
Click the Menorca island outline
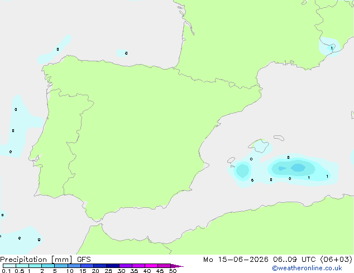pyautogui.click(x=279, y=138)
